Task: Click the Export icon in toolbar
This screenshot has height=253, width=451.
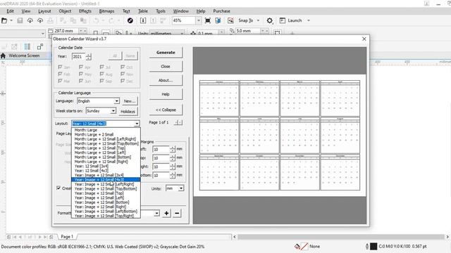Action: point(153,20)
